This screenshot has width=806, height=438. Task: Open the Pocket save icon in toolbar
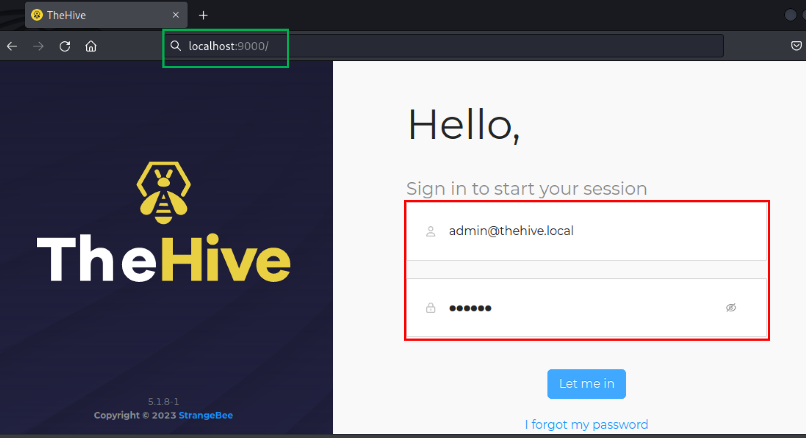coord(796,46)
